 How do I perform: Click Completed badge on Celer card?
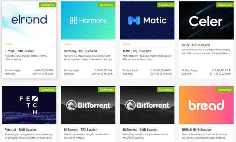(225, 5)
